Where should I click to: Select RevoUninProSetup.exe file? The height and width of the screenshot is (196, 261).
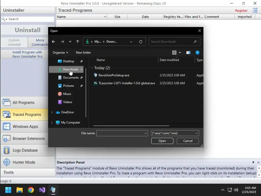(x=114, y=75)
